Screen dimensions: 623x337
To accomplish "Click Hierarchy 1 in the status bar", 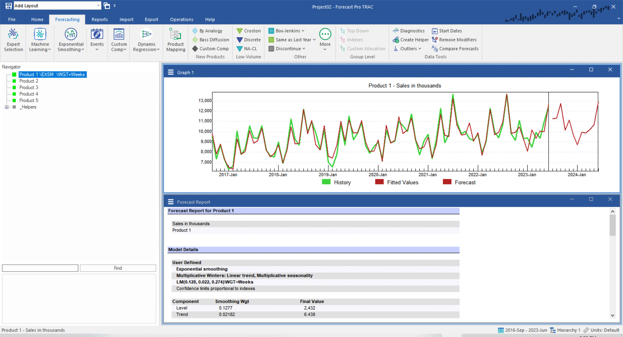I will coord(568,330).
